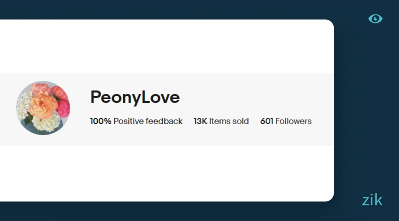
Task: Select the Positive feedback label
Action: point(148,121)
